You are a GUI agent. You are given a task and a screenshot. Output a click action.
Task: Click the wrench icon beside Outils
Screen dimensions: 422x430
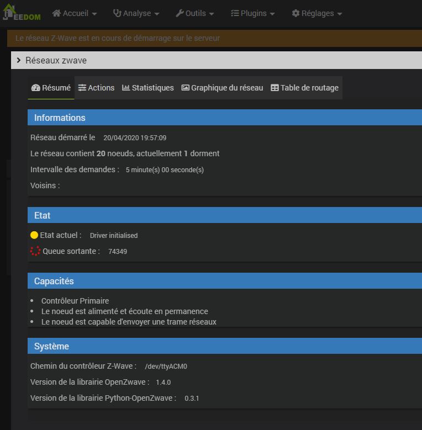point(180,13)
